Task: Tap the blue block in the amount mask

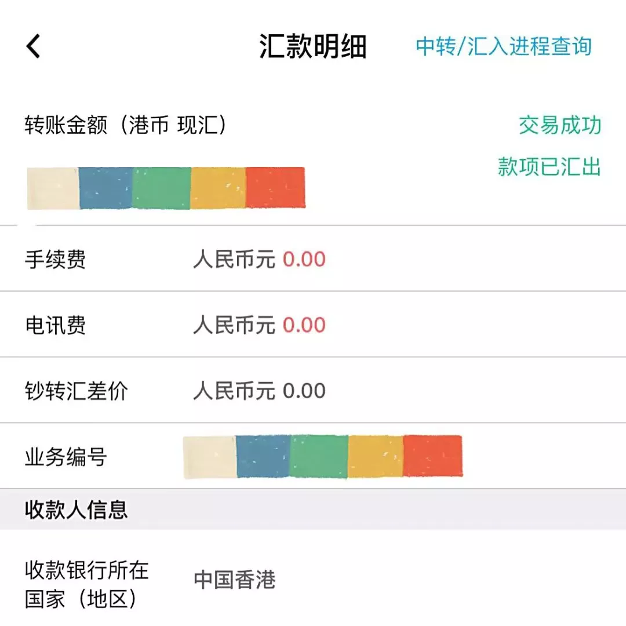Action: pos(105,187)
